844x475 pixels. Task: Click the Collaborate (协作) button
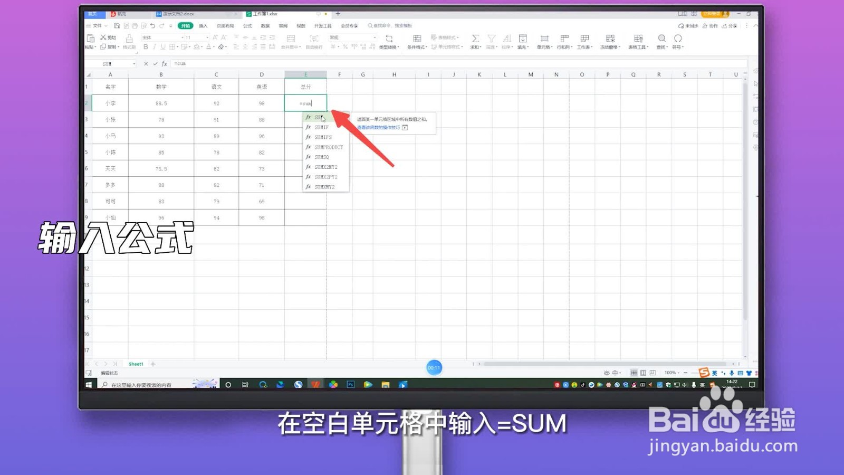(x=710, y=26)
